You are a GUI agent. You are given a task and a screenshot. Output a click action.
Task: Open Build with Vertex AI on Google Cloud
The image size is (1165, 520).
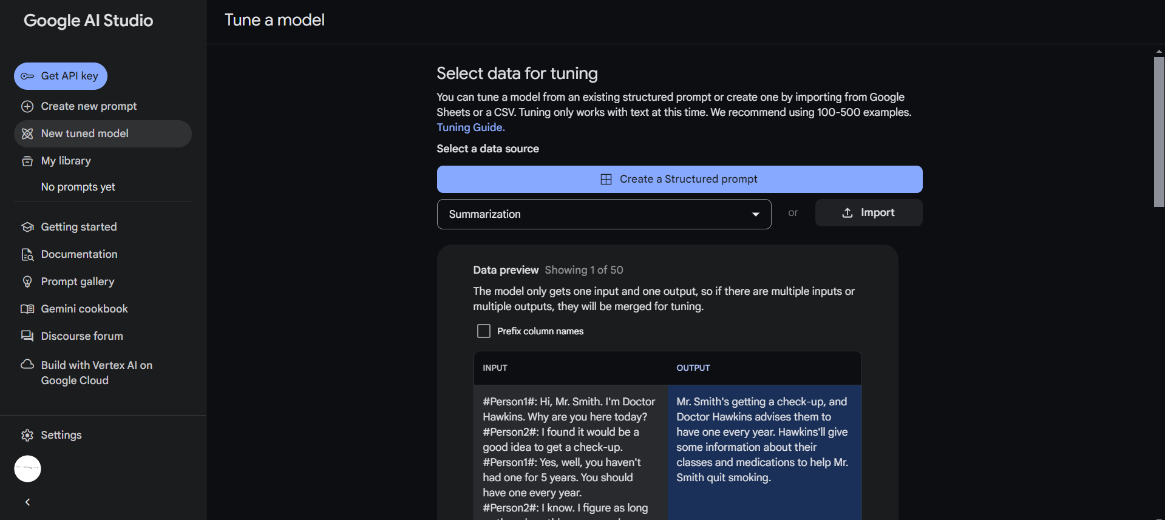click(x=103, y=373)
